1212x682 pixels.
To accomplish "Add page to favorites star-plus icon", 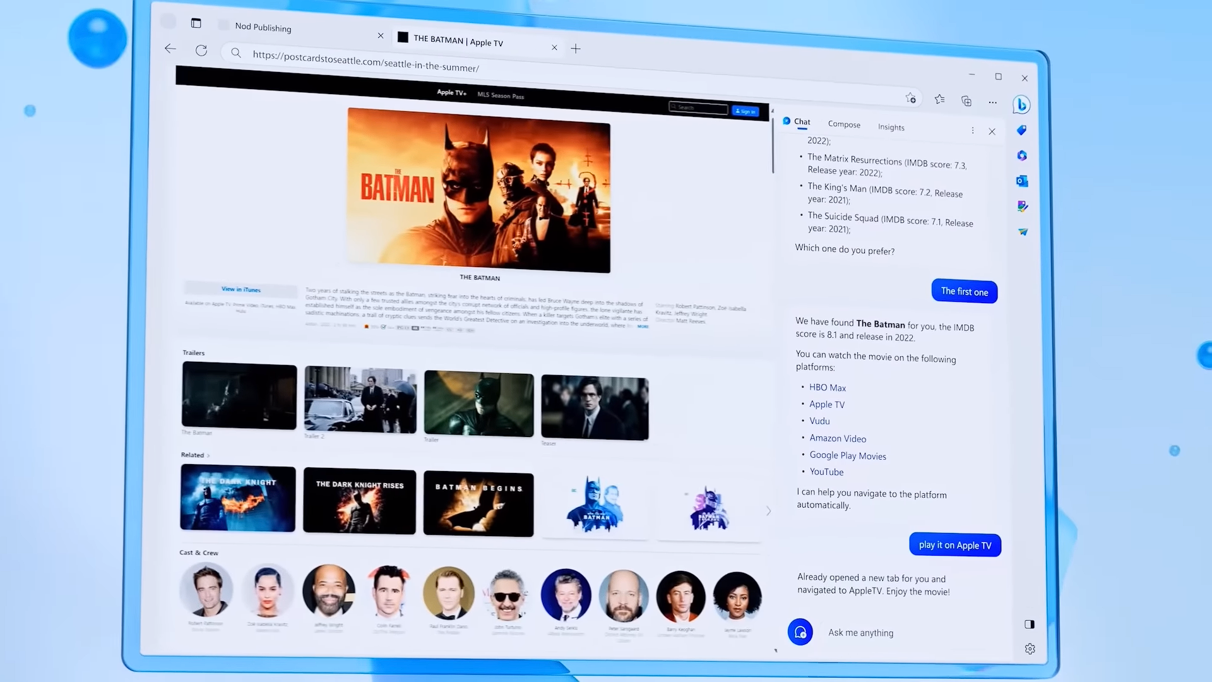I will coord(910,98).
